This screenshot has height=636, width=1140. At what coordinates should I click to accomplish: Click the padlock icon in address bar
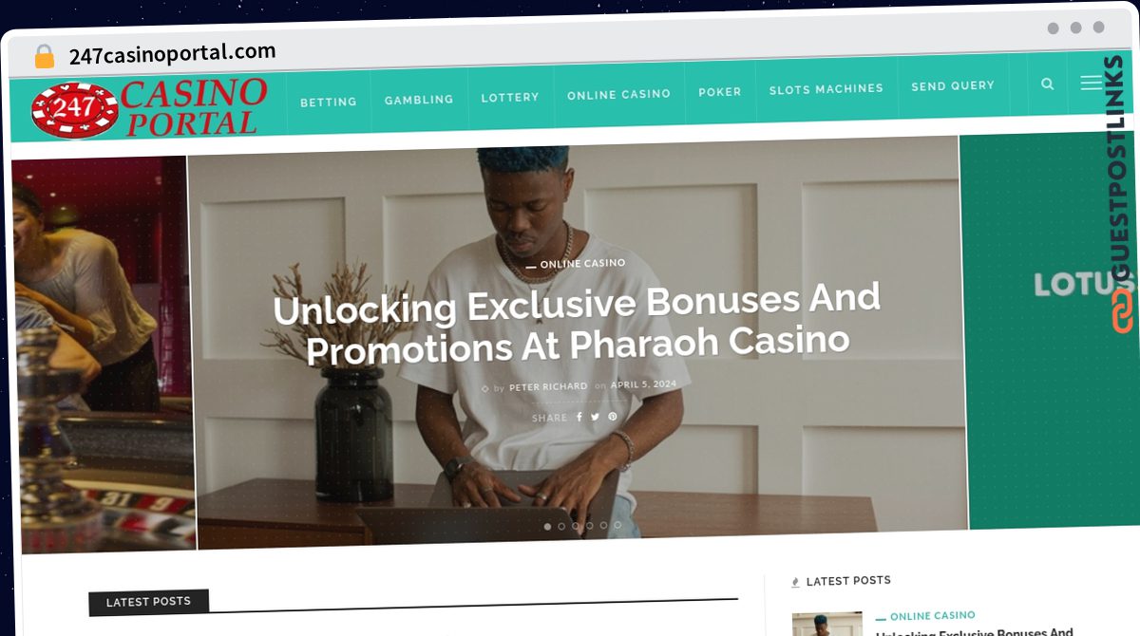click(x=45, y=57)
